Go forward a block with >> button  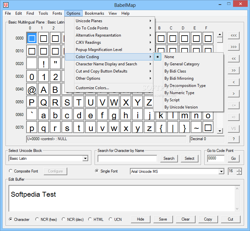(234, 70)
